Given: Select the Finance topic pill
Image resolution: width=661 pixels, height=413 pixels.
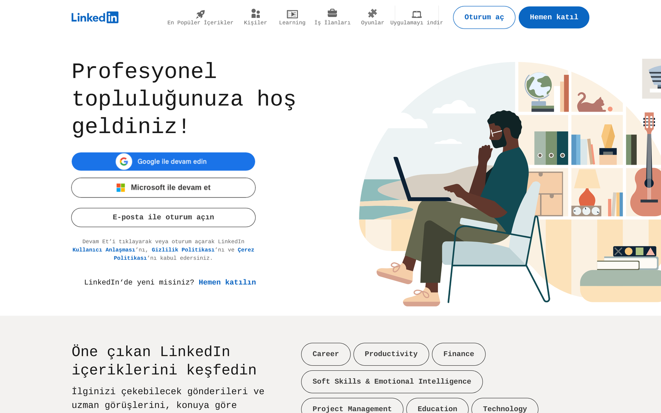Looking at the screenshot, I should pyautogui.click(x=459, y=354).
